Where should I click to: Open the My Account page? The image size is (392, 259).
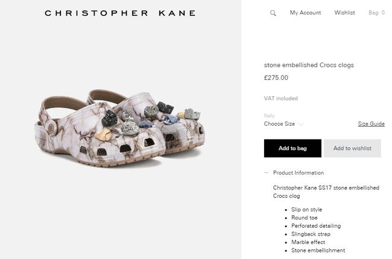click(x=305, y=13)
